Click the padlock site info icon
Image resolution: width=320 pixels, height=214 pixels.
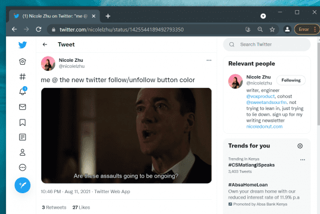pyautogui.click(x=54, y=30)
